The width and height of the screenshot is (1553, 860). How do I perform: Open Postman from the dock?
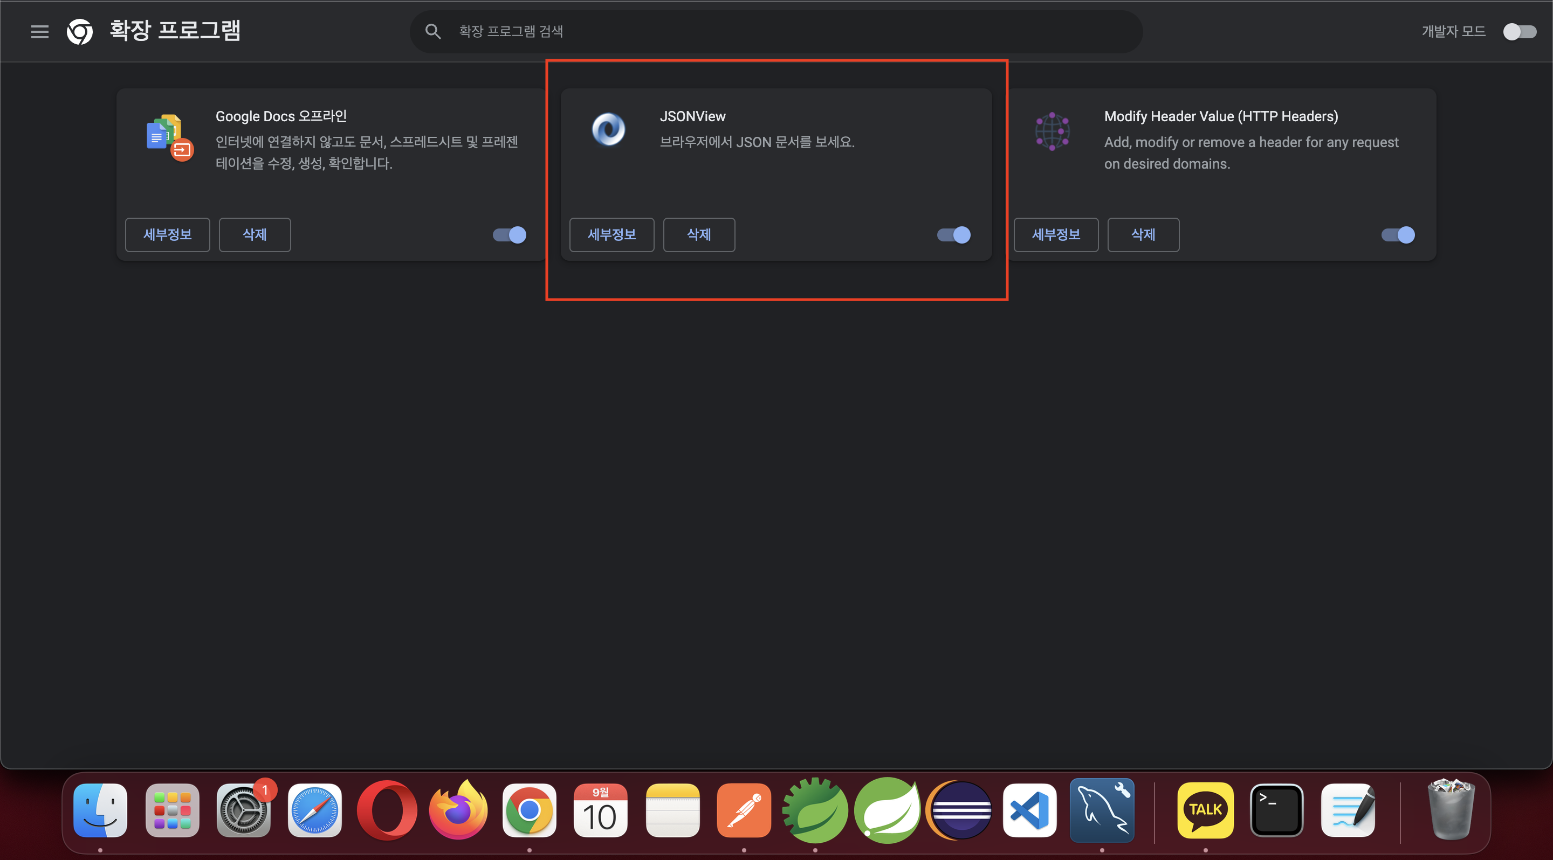tap(744, 810)
